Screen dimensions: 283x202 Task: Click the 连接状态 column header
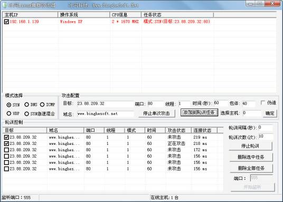click(x=204, y=130)
